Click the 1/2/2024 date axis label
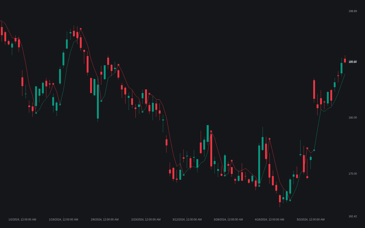Viewport: 365px width, 228px height. pos(22,219)
